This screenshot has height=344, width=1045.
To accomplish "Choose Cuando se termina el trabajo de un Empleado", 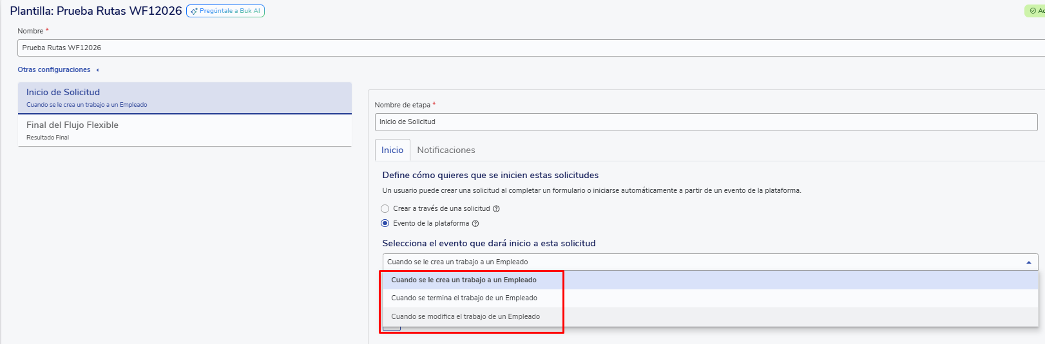I will click(x=464, y=298).
